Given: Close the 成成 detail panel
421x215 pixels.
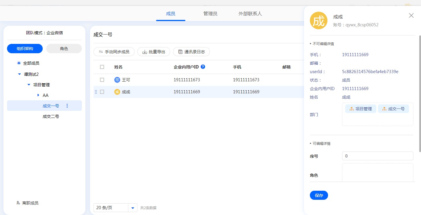Looking at the screenshot, I should tap(411, 16).
